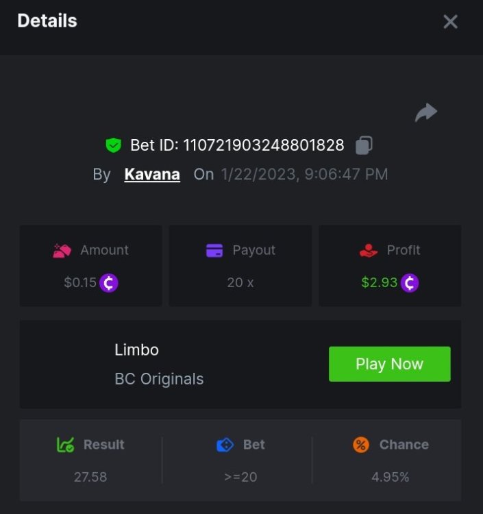Click the coin icon beside $0.15

coord(109,282)
